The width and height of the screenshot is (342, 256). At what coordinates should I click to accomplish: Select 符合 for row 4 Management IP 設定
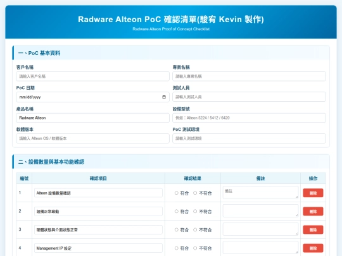tap(177, 248)
